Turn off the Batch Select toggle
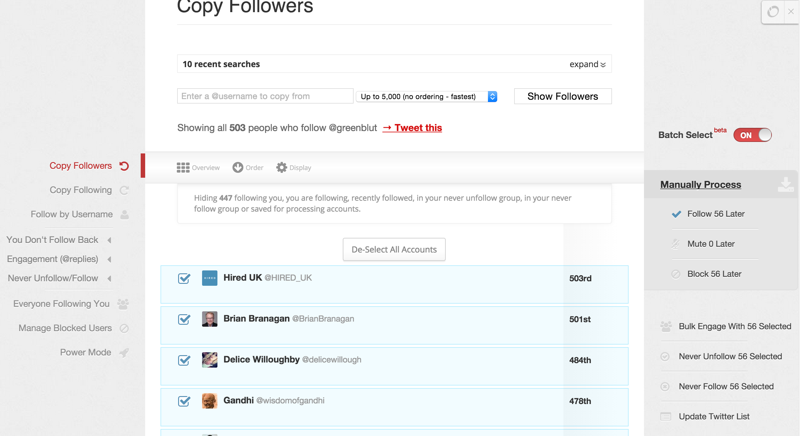800x436 pixels. pos(752,135)
